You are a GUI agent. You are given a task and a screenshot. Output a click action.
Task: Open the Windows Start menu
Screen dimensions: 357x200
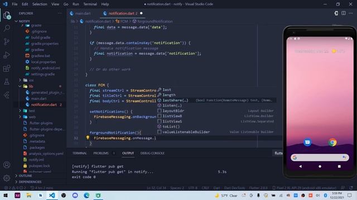6,195
